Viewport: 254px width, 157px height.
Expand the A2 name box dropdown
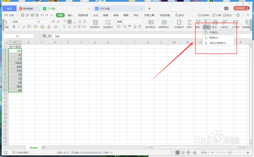(x=33, y=36)
